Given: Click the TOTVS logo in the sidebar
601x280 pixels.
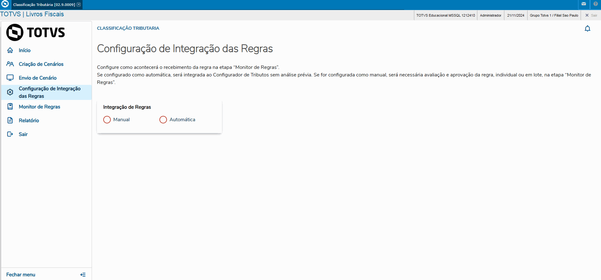Looking at the screenshot, I should pyautogui.click(x=35, y=32).
